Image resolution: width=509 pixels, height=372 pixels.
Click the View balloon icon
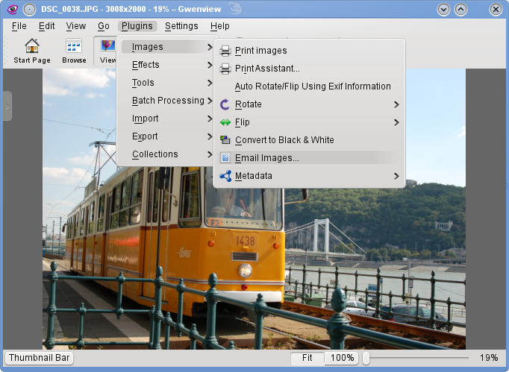tap(107, 45)
